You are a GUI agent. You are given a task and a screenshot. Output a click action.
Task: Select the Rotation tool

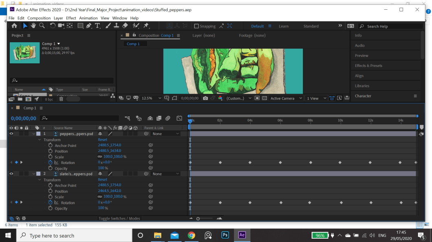(x=52, y=26)
